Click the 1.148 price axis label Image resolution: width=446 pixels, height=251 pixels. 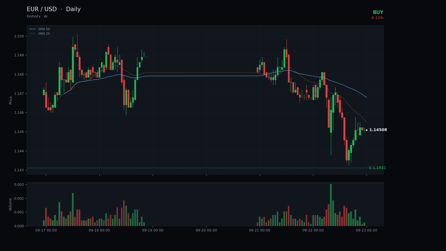click(19, 74)
